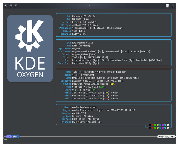Click the 'OS:' label in the first box
The width and height of the screenshot is (179, 147).
[x=69, y=16]
